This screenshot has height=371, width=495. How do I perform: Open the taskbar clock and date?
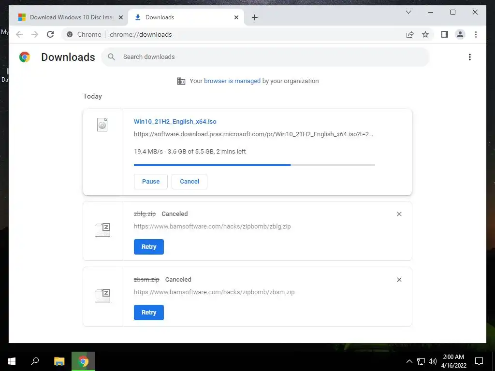coord(453,361)
